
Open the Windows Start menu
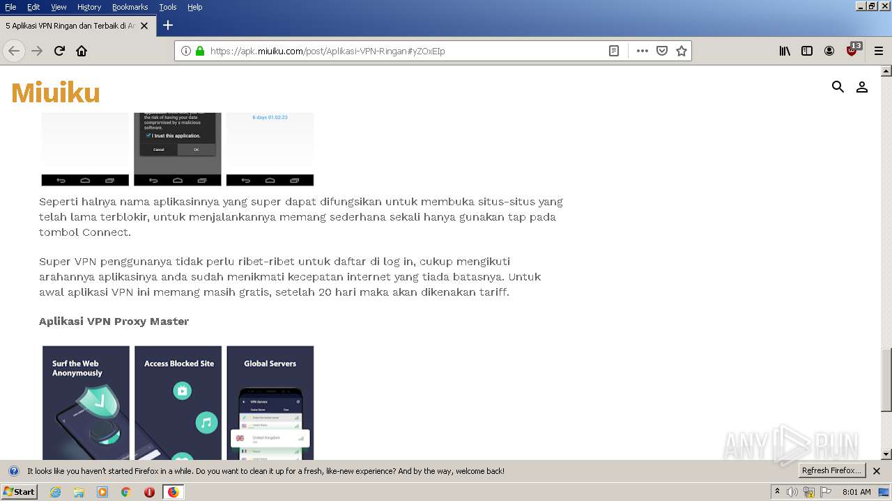pos(19,491)
